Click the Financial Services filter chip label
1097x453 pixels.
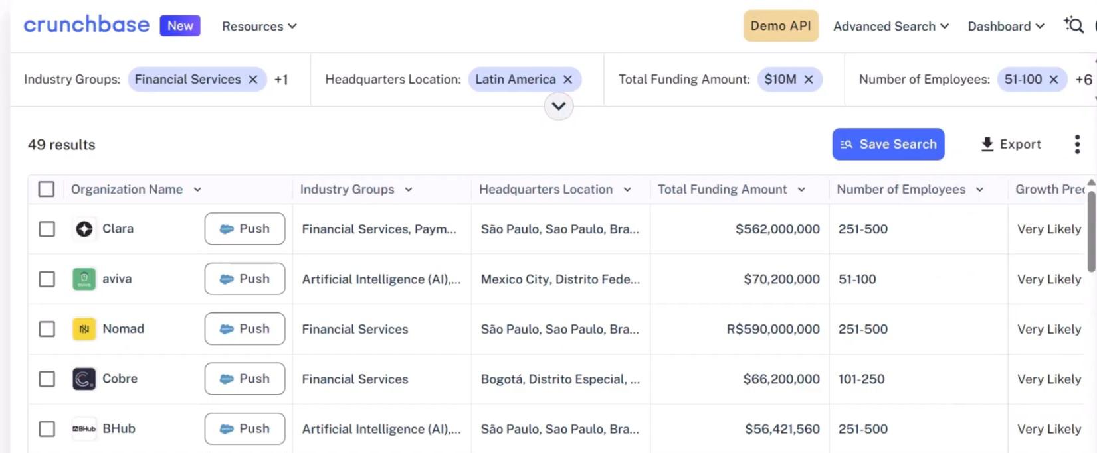click(x=187, y=79)
